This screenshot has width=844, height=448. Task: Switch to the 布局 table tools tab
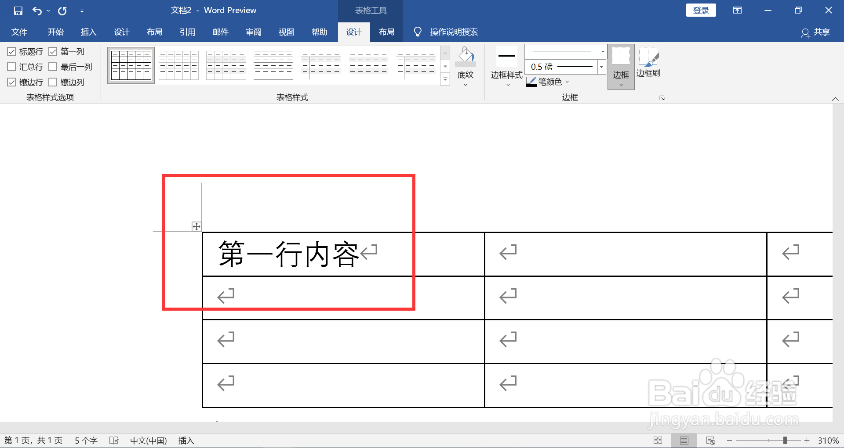(x=386, y=32)
